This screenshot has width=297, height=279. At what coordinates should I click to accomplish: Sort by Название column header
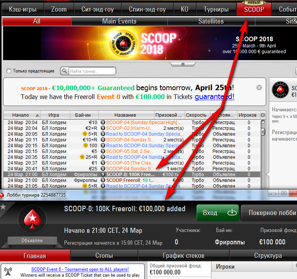pos(127,115)
